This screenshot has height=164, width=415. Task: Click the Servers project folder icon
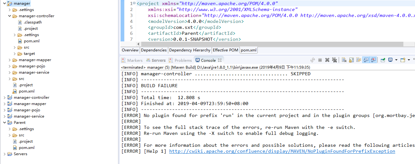point(10,154)
